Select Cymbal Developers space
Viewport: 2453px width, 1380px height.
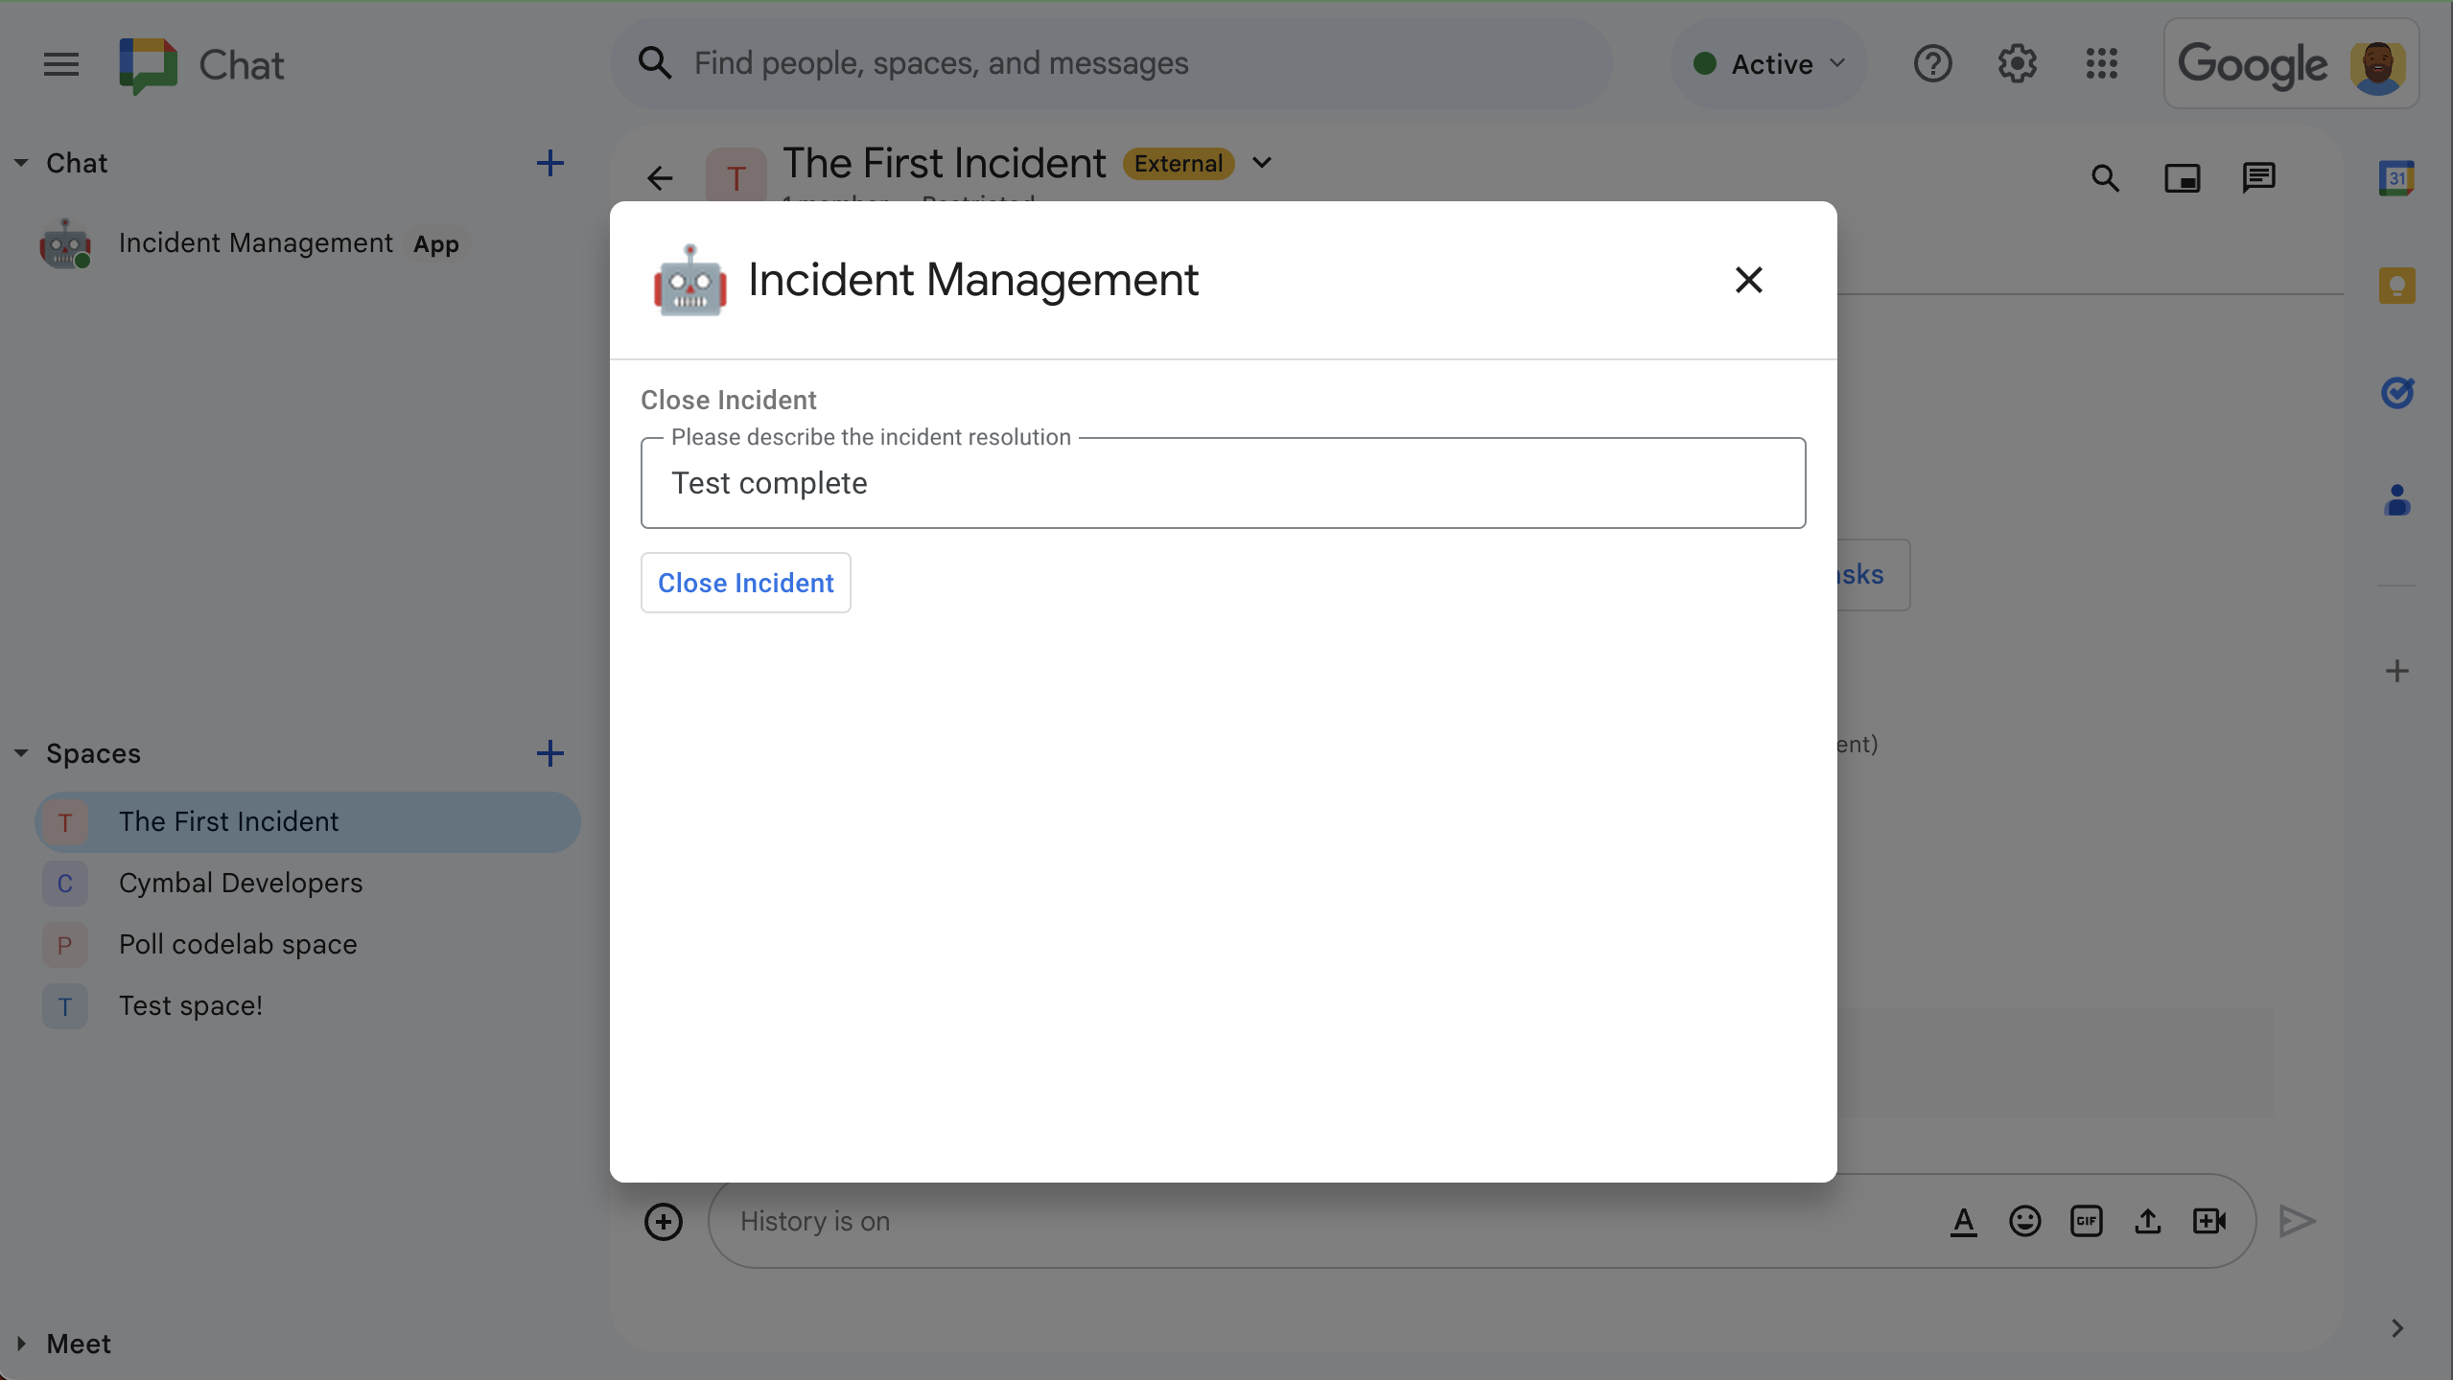241,882
